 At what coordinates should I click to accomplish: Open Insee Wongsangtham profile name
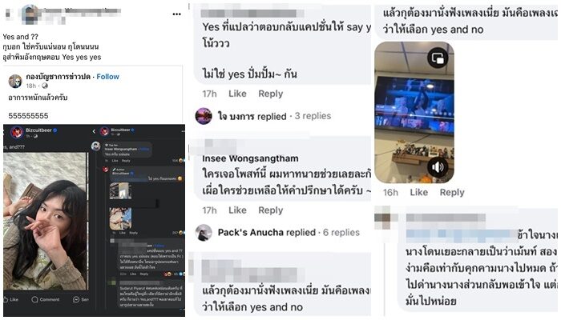250,158
